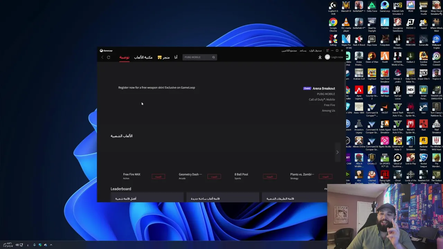Open the PAYDAY 3 desktop icon
The height and width of the screenshot is (249, 443).
pyautogui.click(x=410, y=24)
